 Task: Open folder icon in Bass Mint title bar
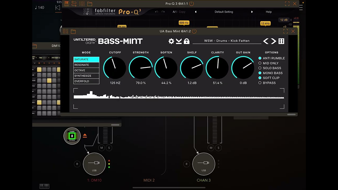[x=73, y=31]
